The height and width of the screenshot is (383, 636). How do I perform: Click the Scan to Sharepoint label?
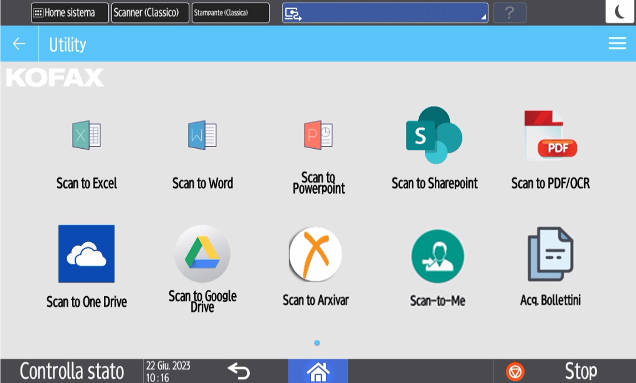[x=435, y=183]
